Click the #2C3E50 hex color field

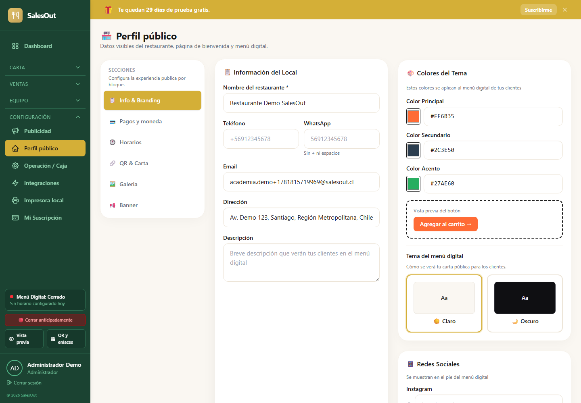click(x=493, y=150)
